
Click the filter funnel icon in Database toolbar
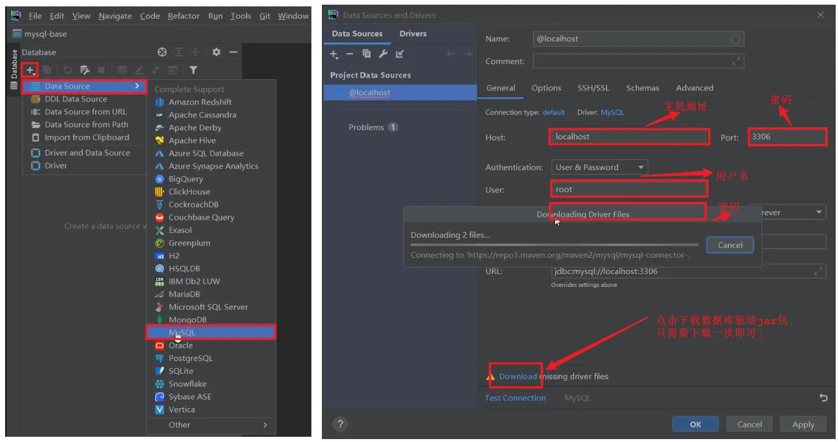[x=193, y=70]
